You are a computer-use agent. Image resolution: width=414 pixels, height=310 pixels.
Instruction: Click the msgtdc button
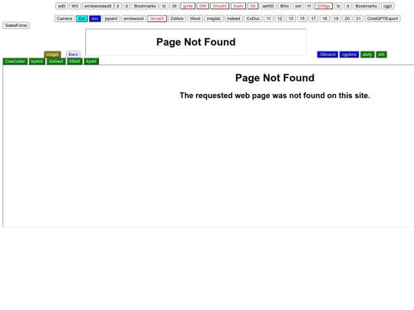[x=214, y=18]
